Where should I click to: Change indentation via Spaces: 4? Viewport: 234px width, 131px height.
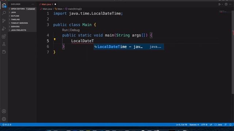tap(194, 124)
